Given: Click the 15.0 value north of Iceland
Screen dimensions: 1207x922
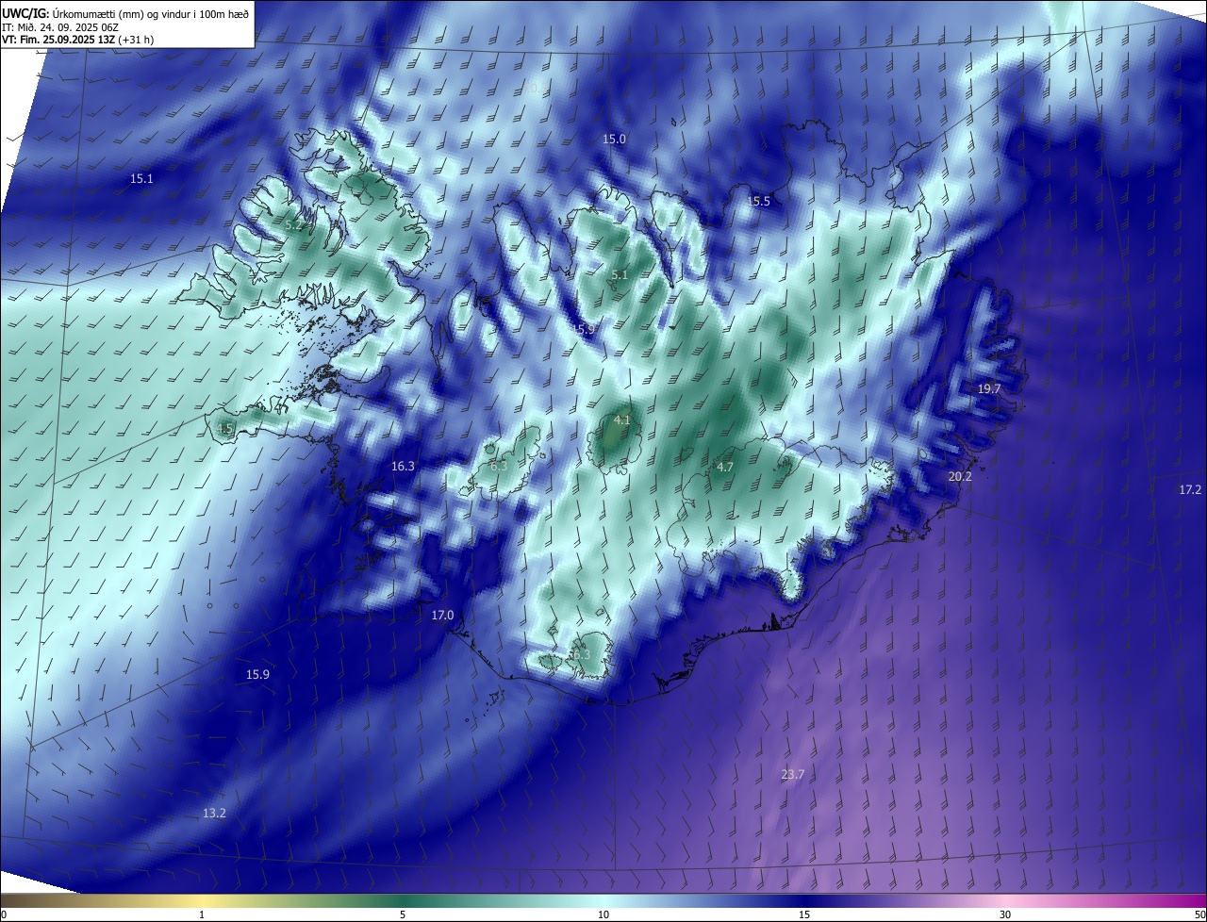Looking at the screenshot, I should [614, 139].
